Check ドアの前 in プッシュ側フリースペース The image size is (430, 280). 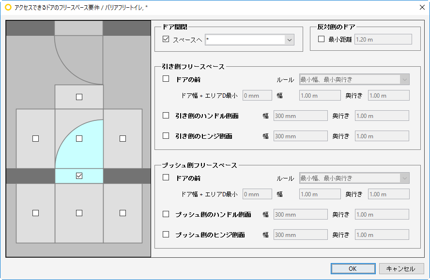tap(166, 177)
